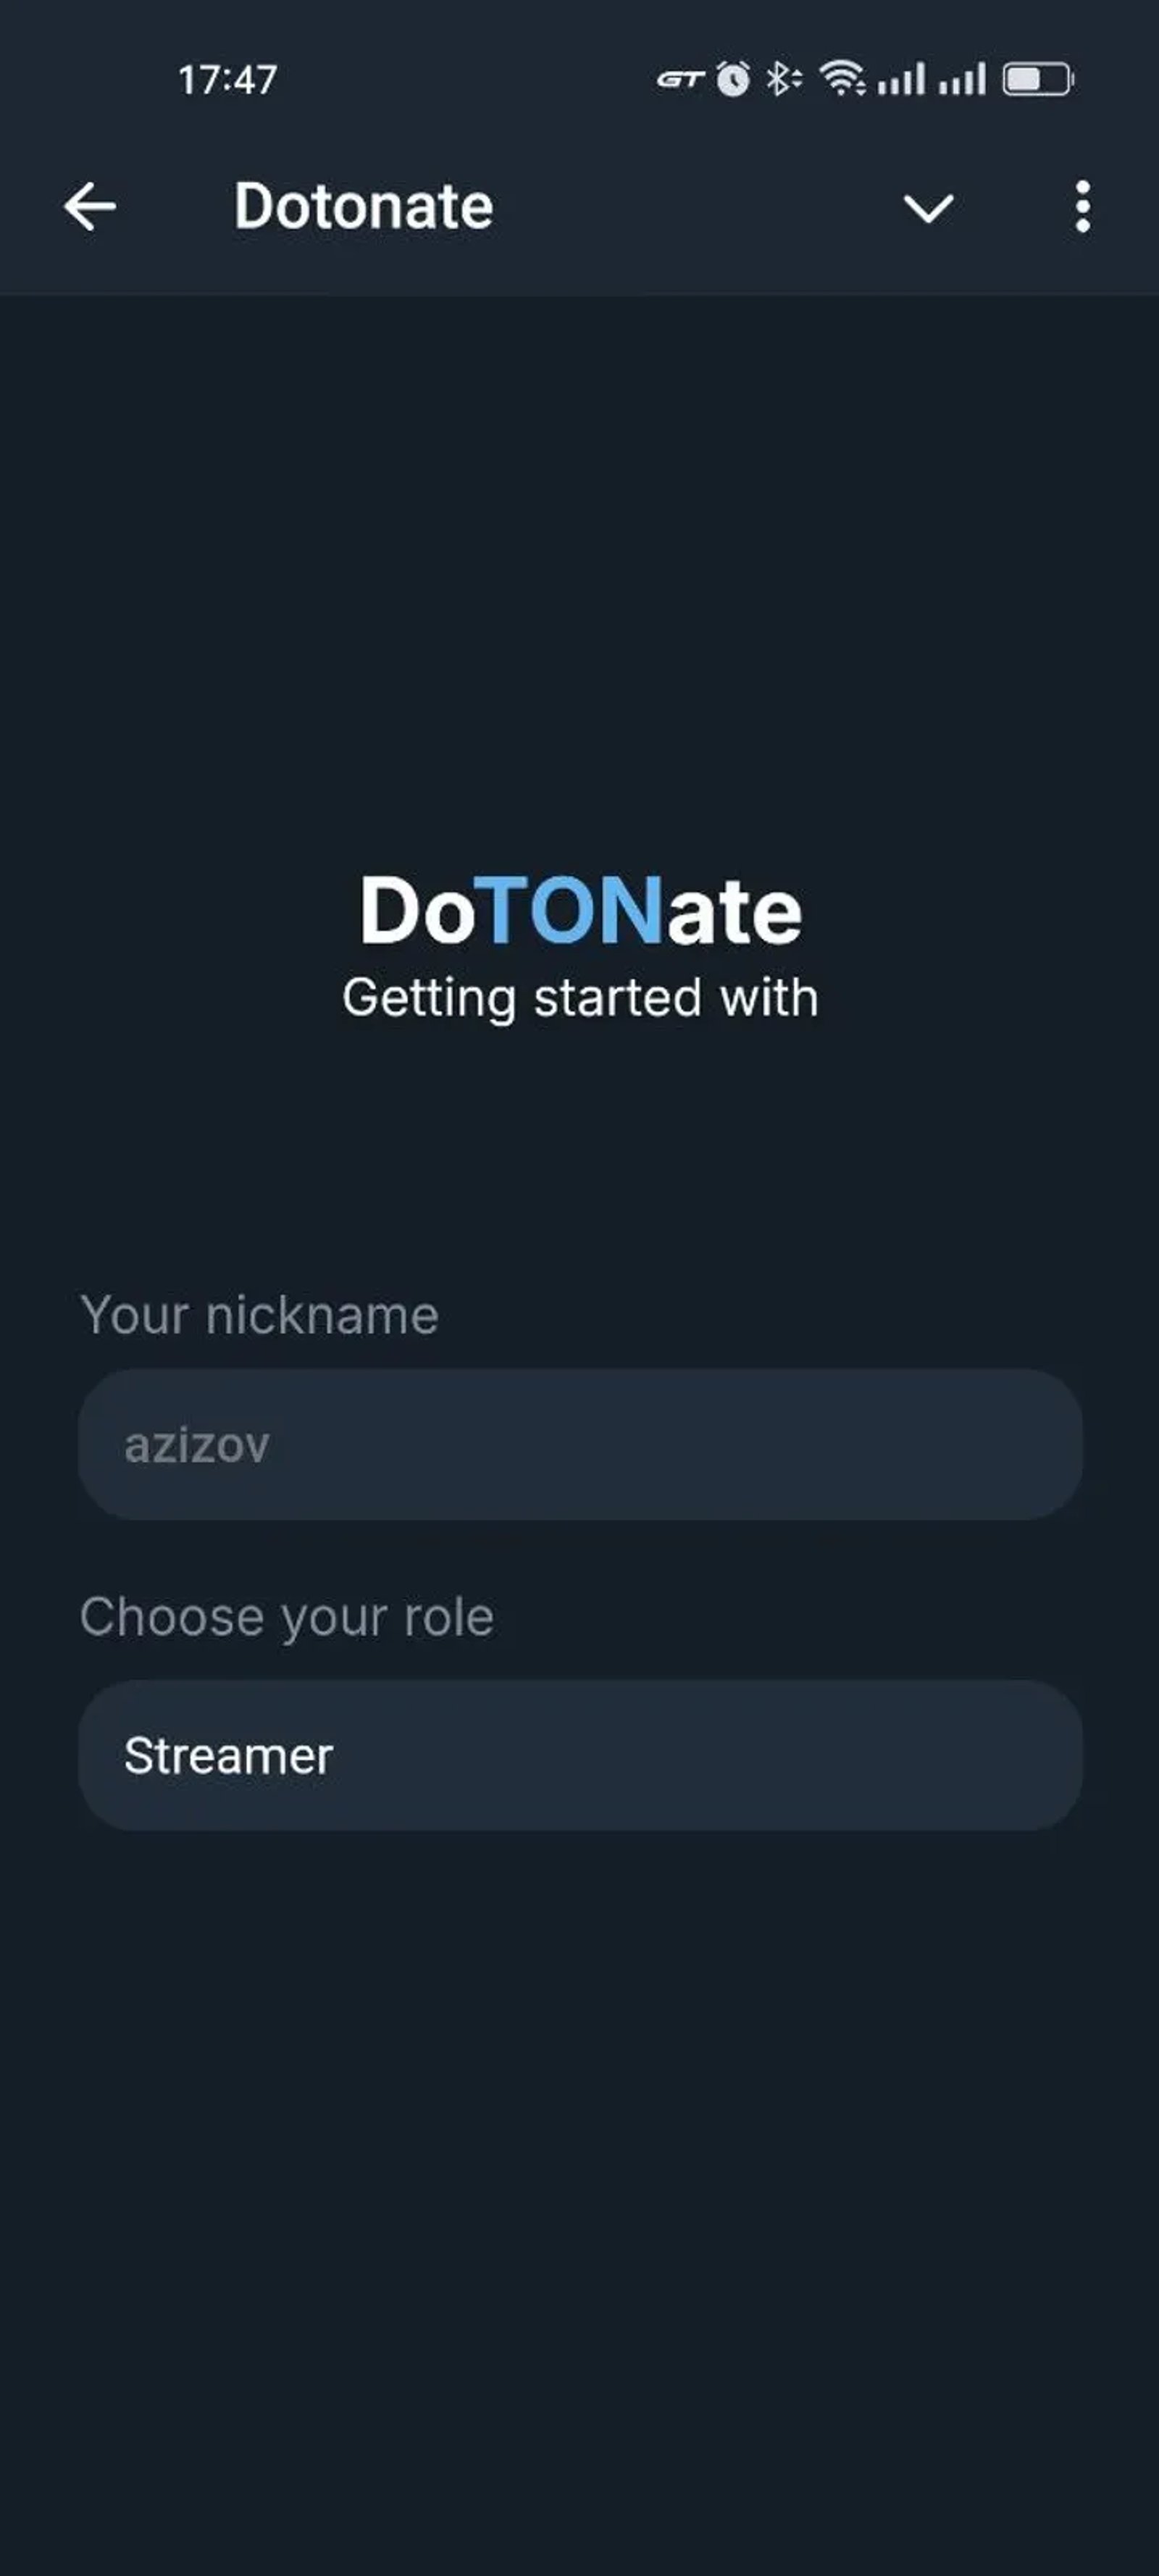Select the Dotonate header title
This screenshot has height=2576, width=1159.
363,207
